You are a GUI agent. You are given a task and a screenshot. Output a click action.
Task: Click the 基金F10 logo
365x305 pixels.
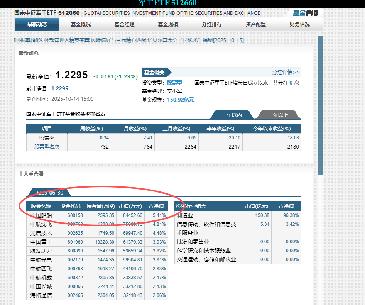(306, 13)
